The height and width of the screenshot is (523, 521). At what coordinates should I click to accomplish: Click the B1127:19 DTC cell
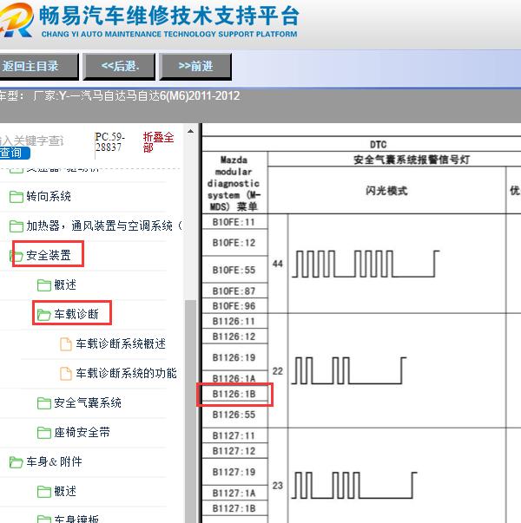click(234, 472)
